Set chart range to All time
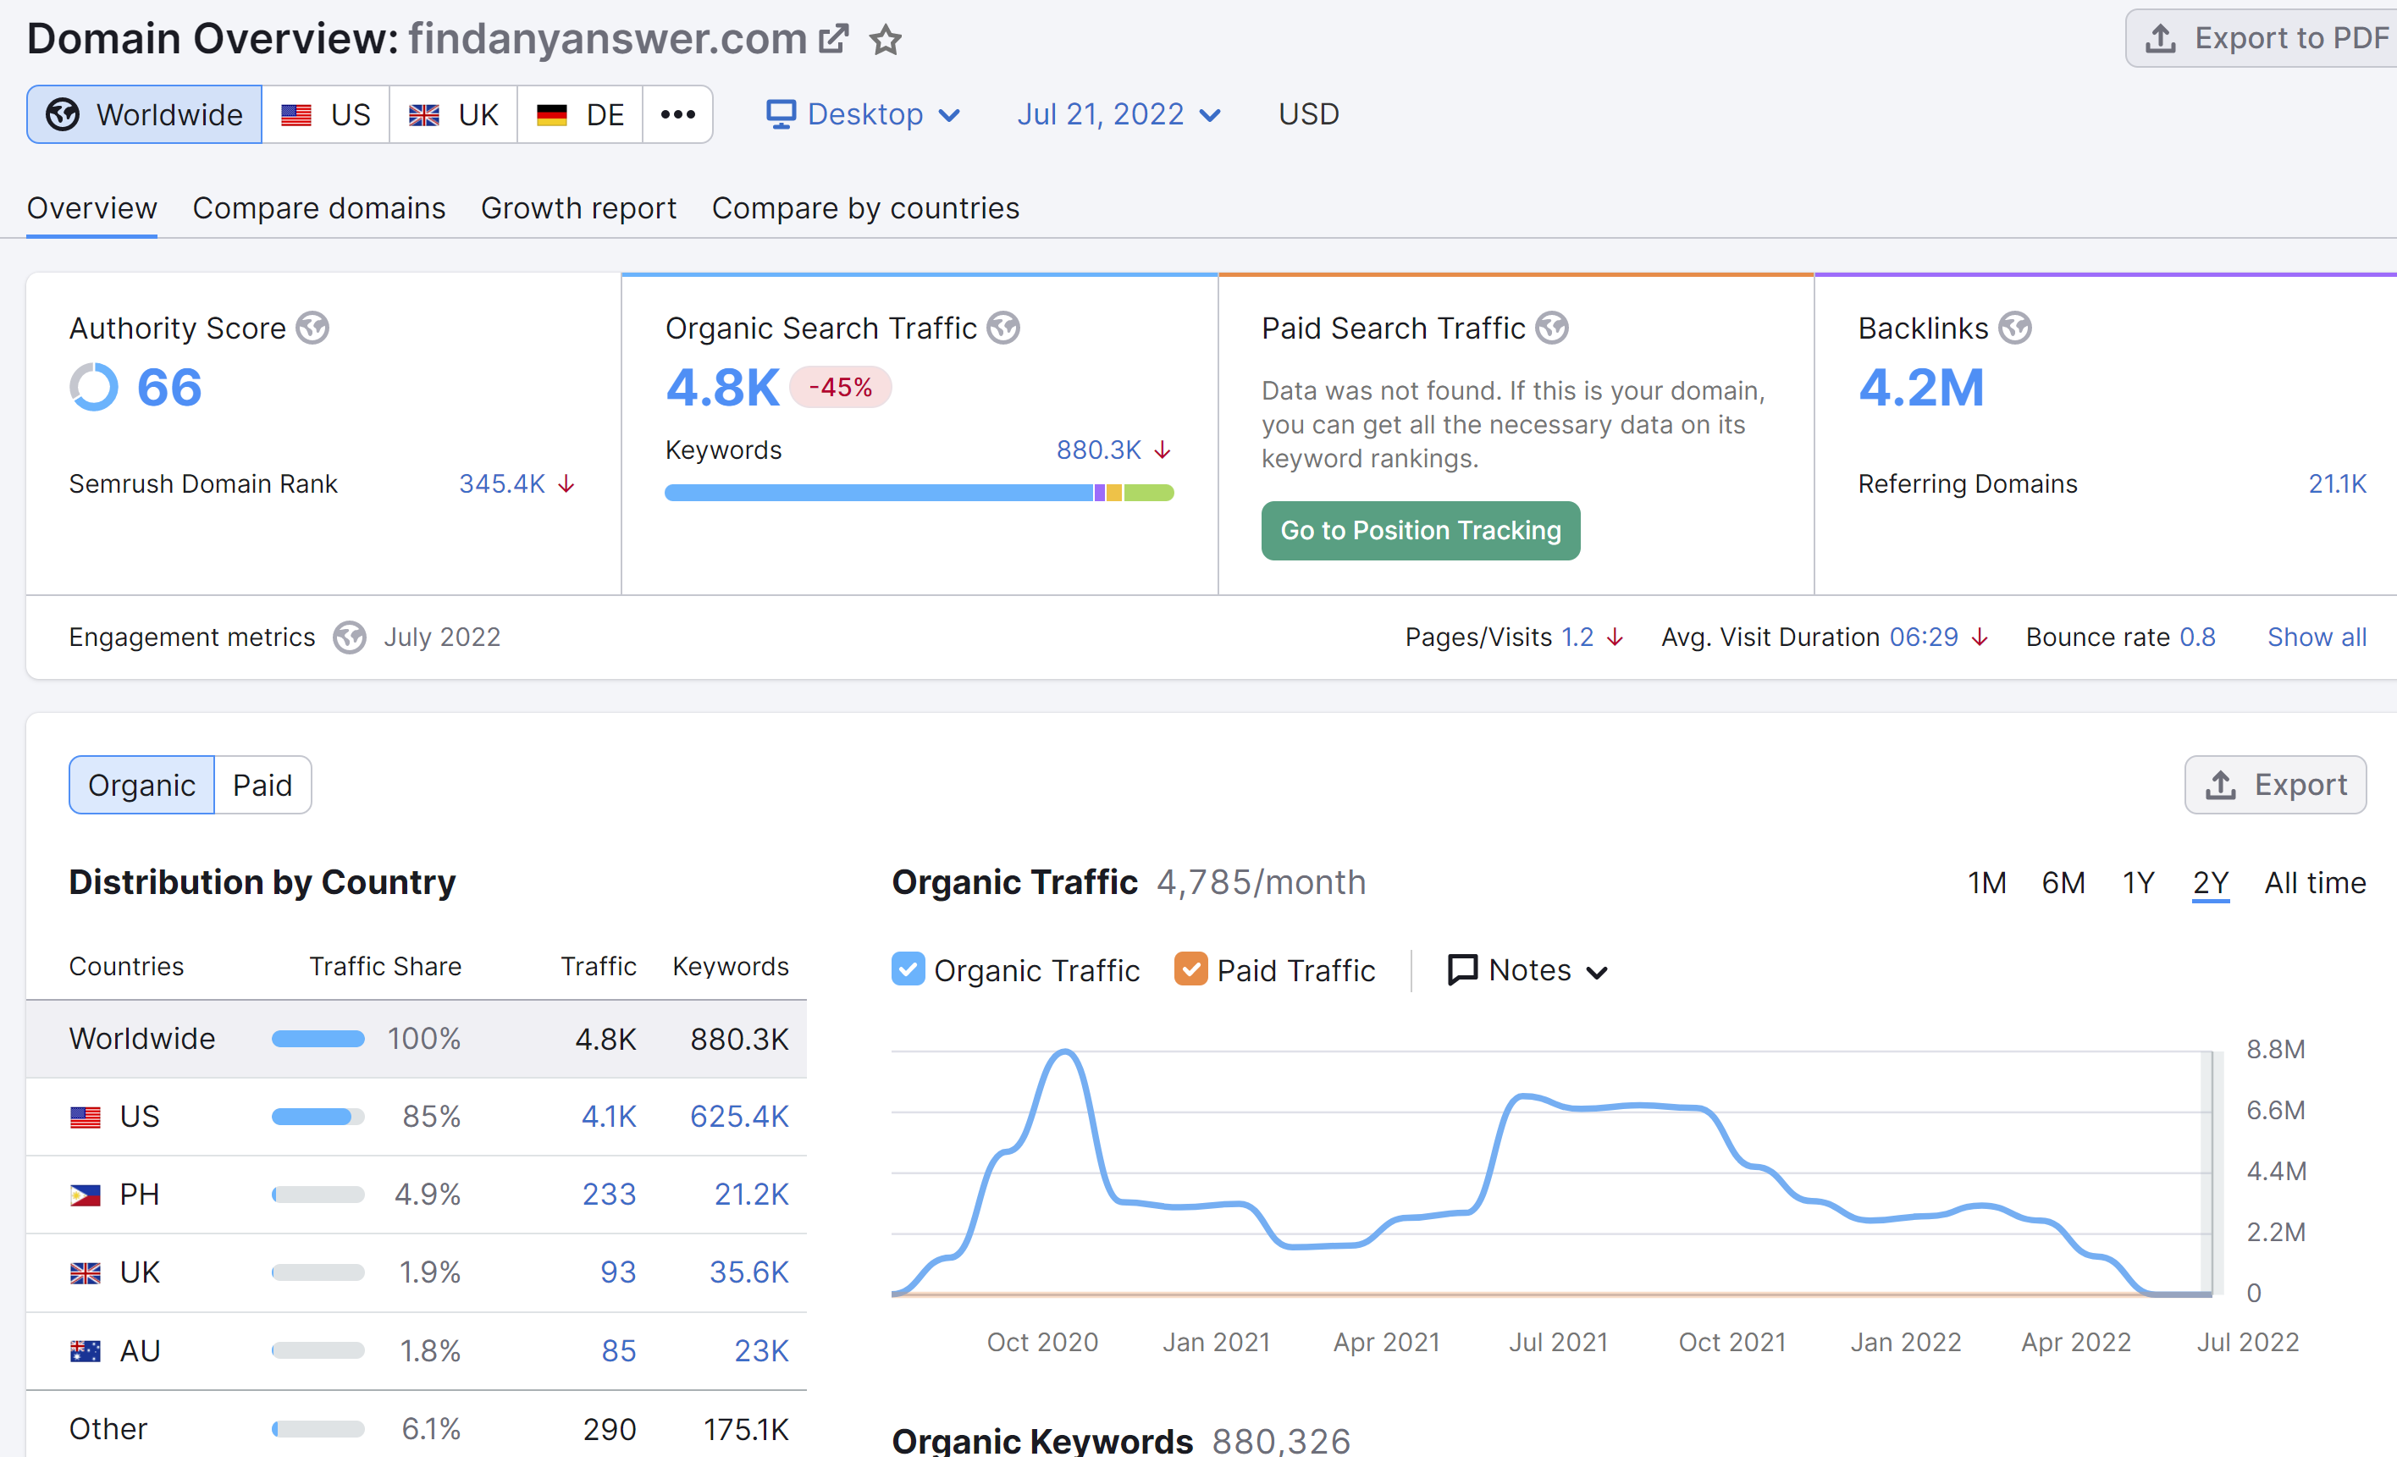Screen dimensions: 2397x1457 point(2315,883)
